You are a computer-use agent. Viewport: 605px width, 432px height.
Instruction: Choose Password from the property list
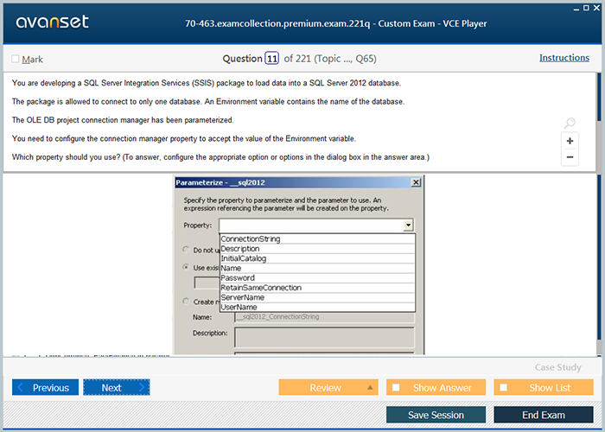pos(317,277)
